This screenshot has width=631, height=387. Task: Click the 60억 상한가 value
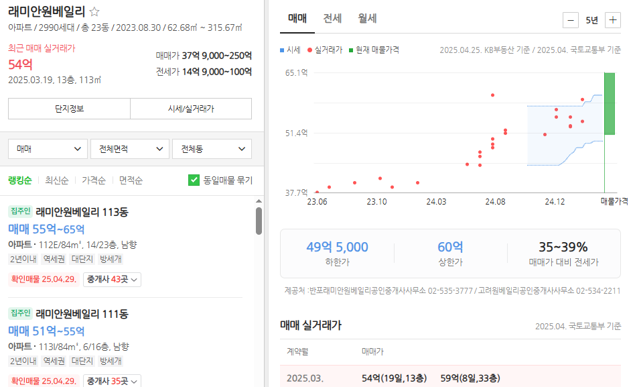[450, 247]
